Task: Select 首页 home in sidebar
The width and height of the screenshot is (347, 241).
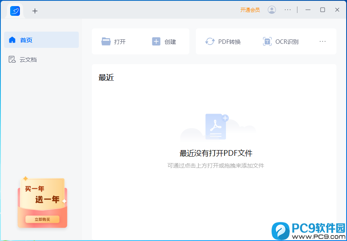Action: pos(41,40)
